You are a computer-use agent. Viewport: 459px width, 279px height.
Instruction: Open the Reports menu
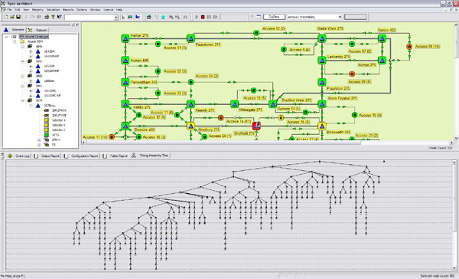[68, 10]
